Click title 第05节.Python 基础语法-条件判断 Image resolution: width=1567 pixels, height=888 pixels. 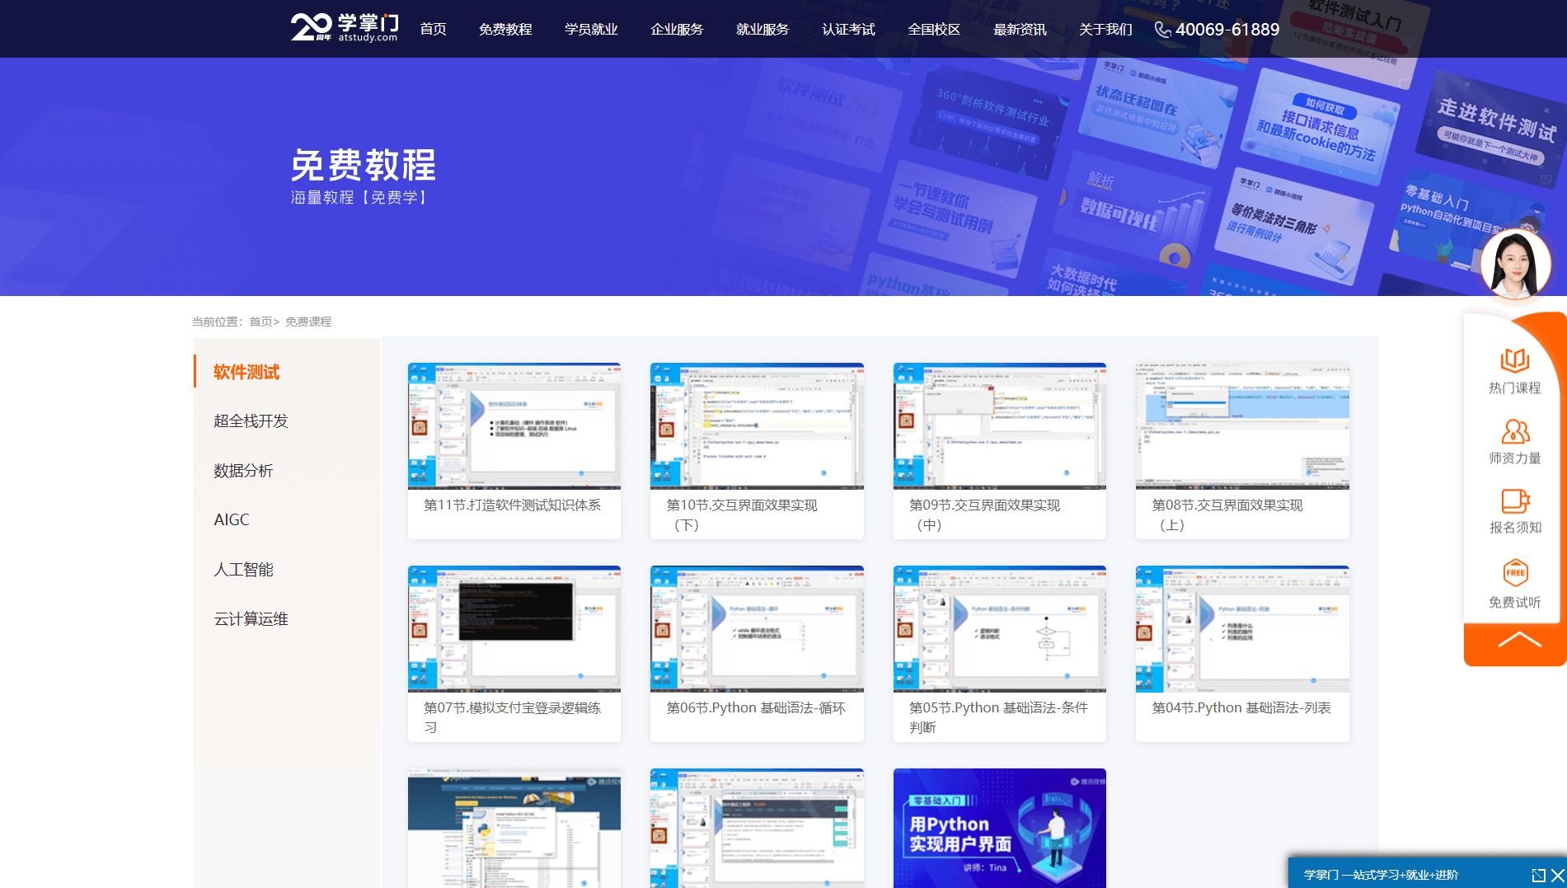tap(998, 717)
